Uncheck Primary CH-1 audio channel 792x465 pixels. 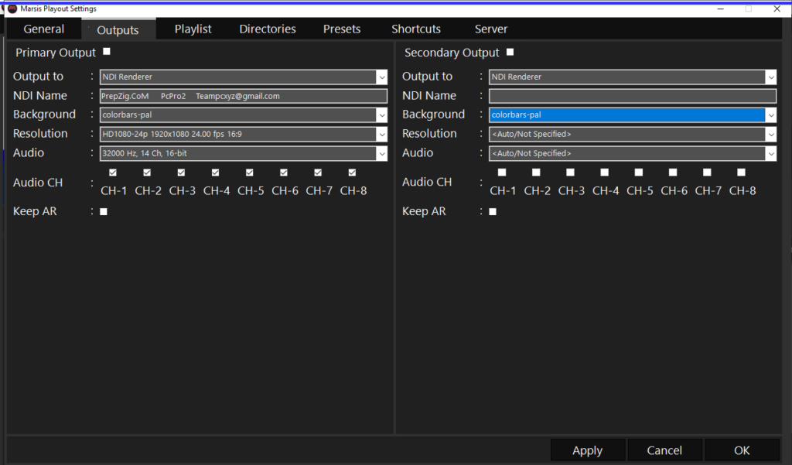click(x=113, y=173)
